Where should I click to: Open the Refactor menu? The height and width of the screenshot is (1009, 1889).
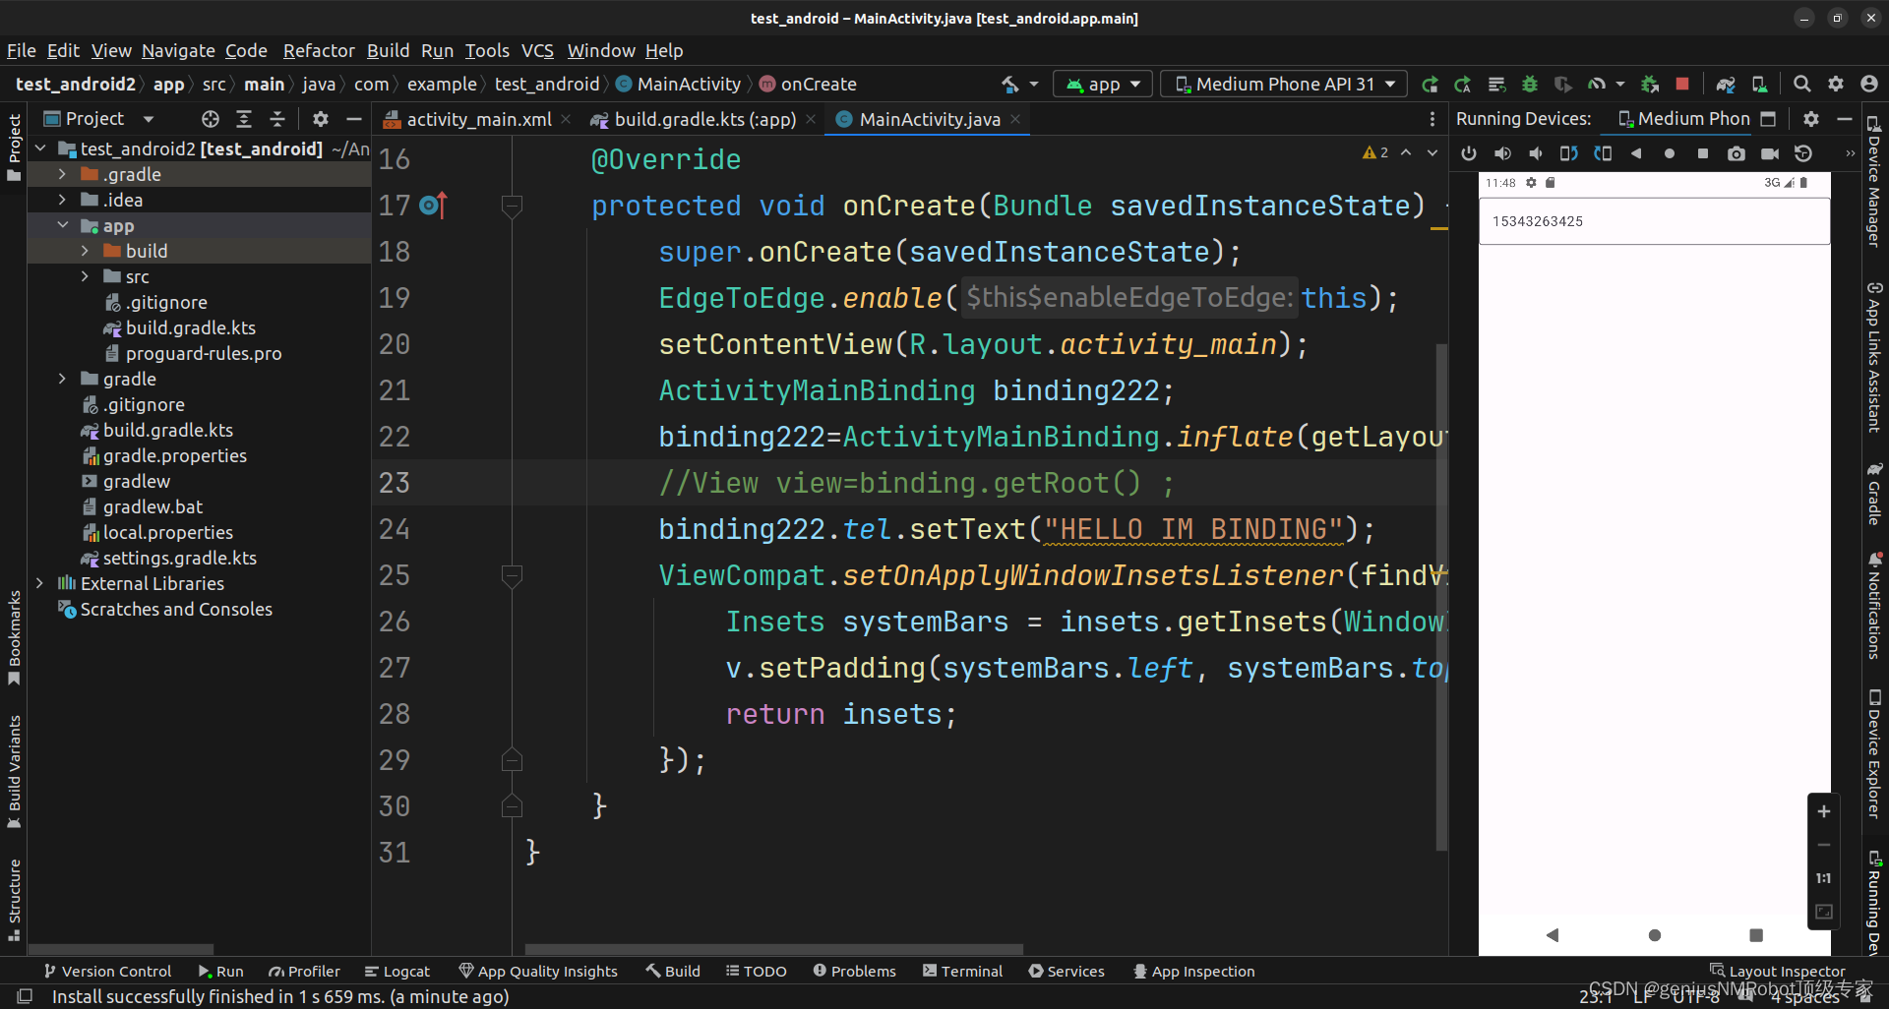[x=318, y=50]
